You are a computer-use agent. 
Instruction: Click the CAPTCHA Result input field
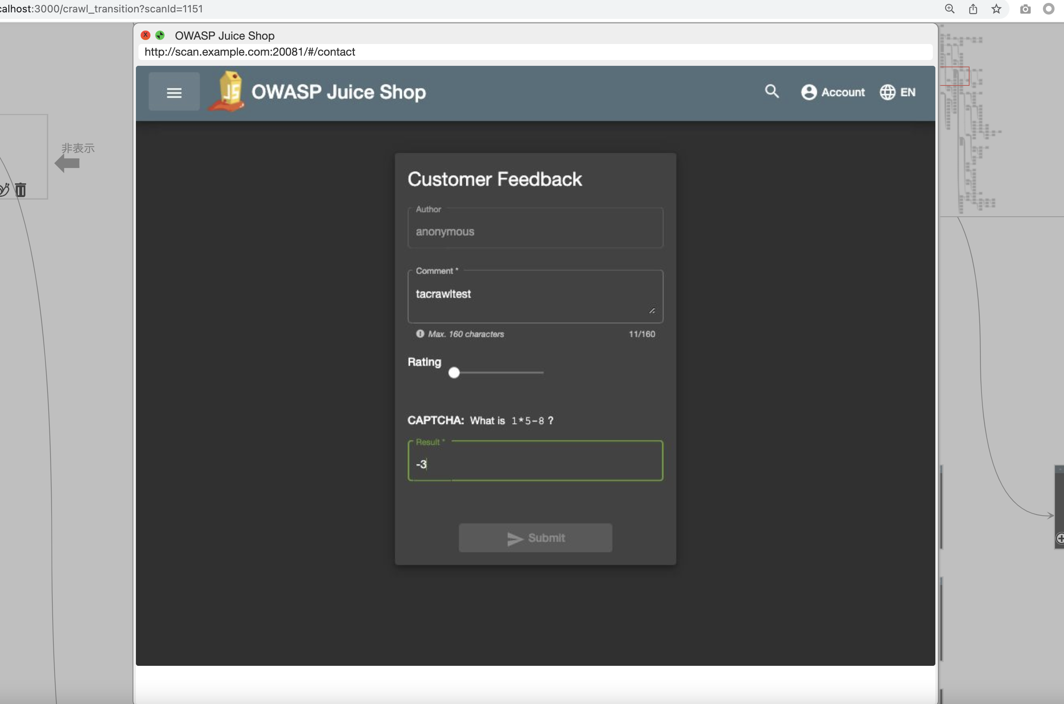(x=535, y=464)
